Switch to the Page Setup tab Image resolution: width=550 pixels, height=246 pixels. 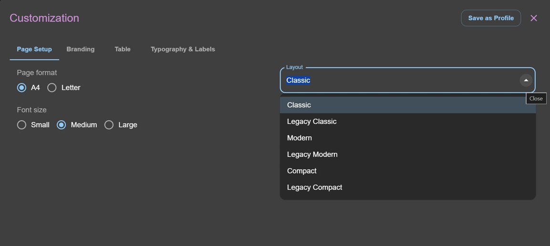pos(34,50)
